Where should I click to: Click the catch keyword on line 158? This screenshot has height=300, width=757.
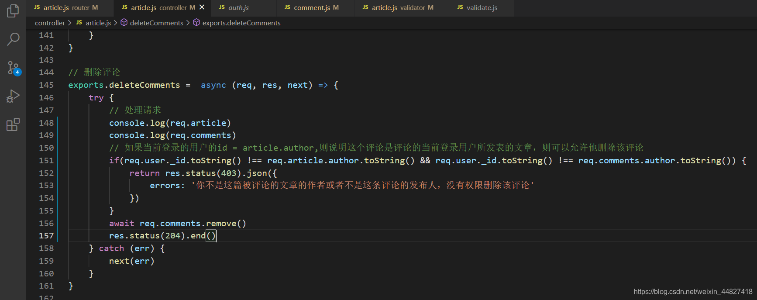[x=111, y=248]
